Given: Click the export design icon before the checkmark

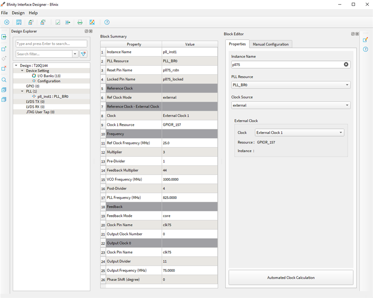Looking at the screenshot, I should click(x=43, y=22).
